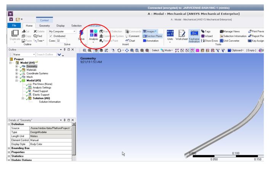Collapse the Definition section
273x169 pixels.
point(9,124)
